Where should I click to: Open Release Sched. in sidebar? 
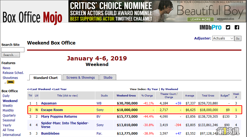coord(13,73)
